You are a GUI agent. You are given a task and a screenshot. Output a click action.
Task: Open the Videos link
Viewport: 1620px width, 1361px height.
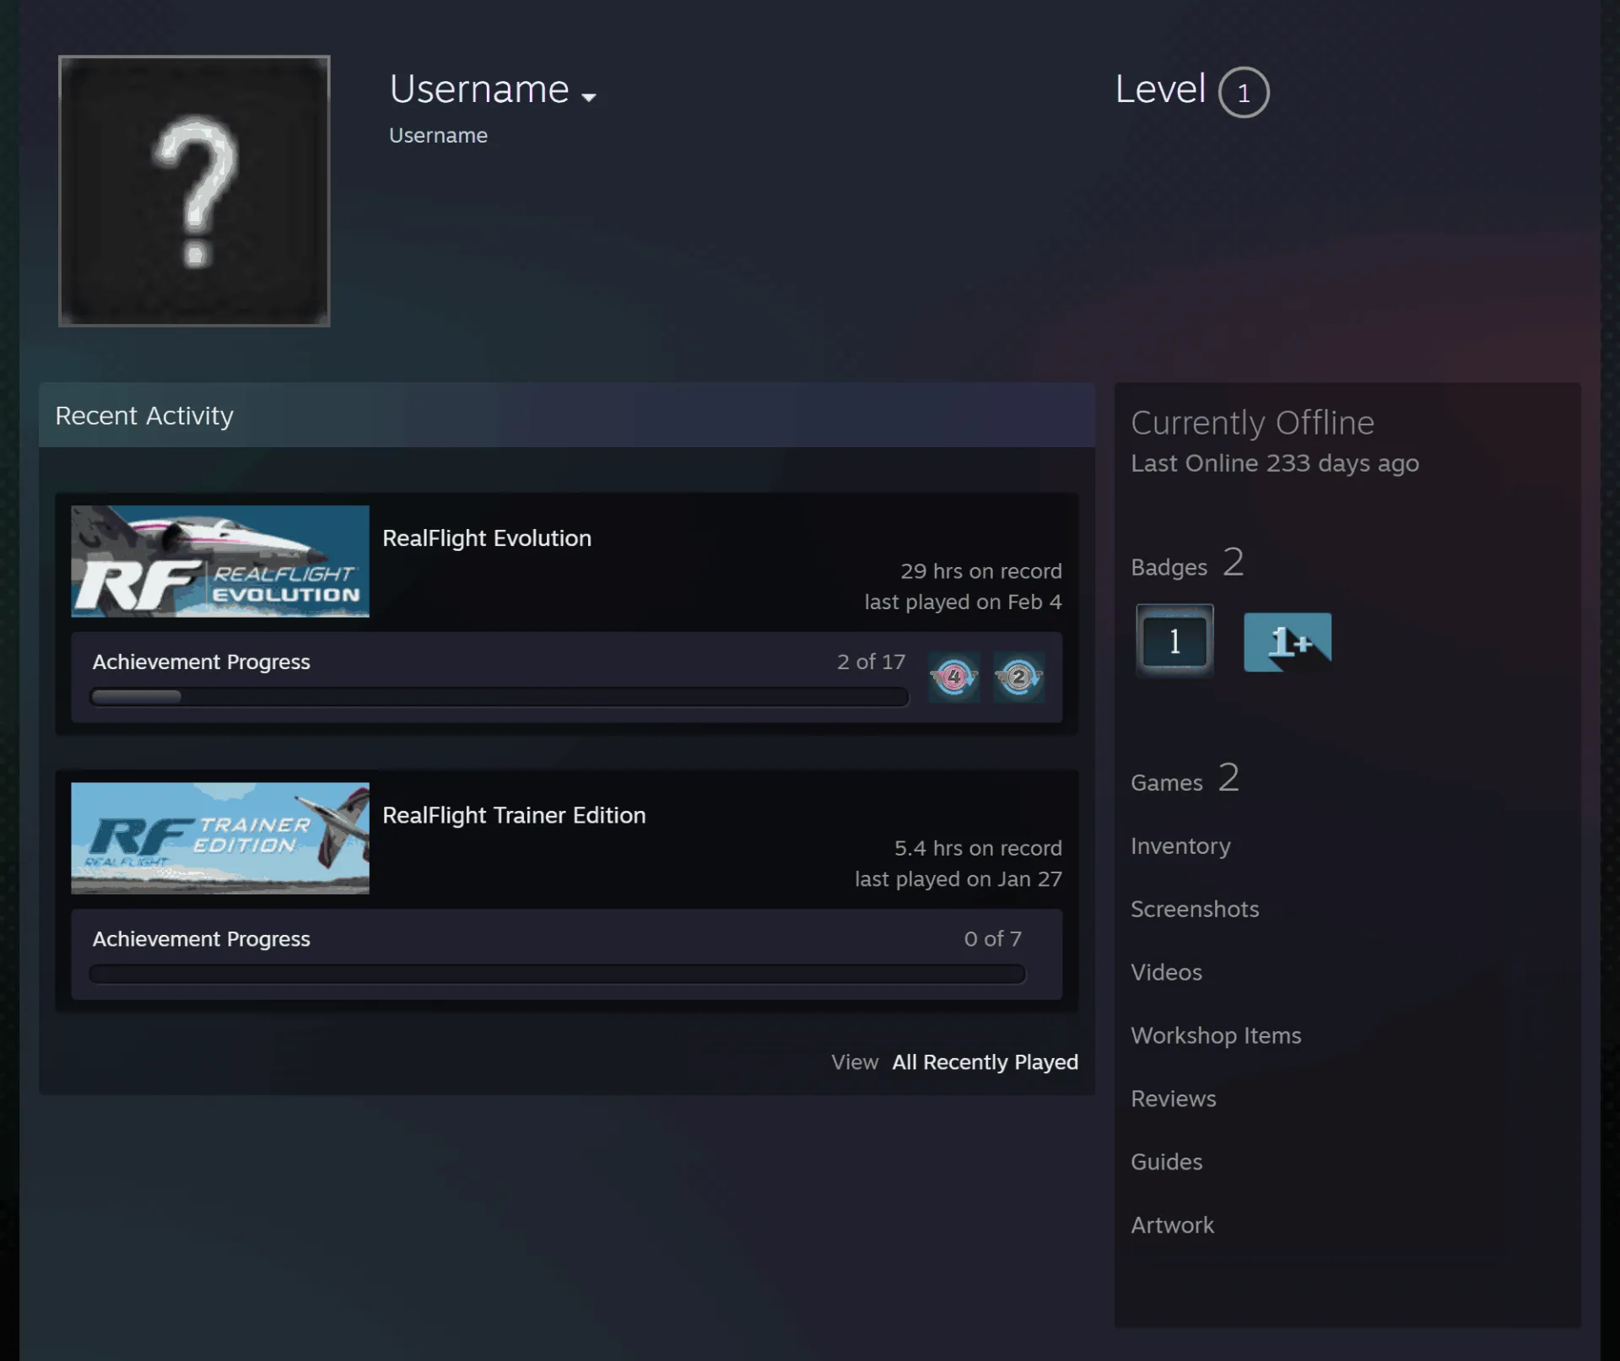click(1166, 972)
